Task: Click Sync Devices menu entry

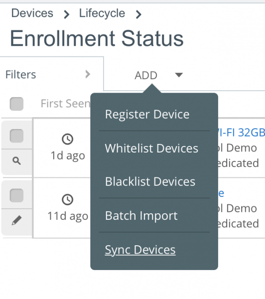Action: [x=140, y=250]
